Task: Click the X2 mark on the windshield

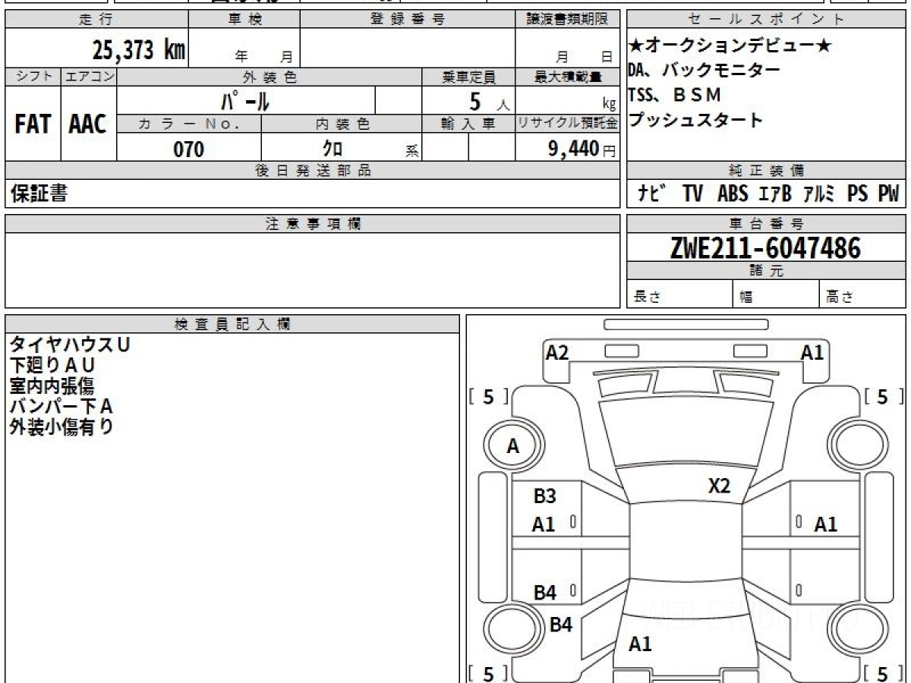Action: coord(719,486)
